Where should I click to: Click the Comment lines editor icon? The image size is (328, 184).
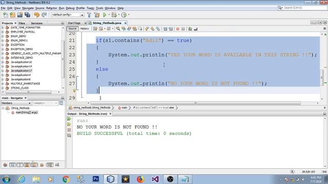click(x=190, y=29)
